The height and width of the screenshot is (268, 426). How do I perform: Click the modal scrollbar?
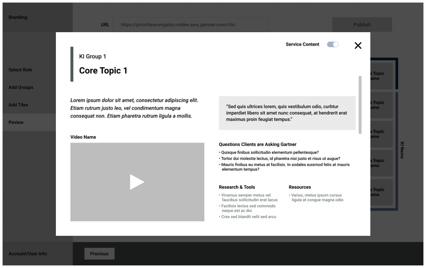360,105
